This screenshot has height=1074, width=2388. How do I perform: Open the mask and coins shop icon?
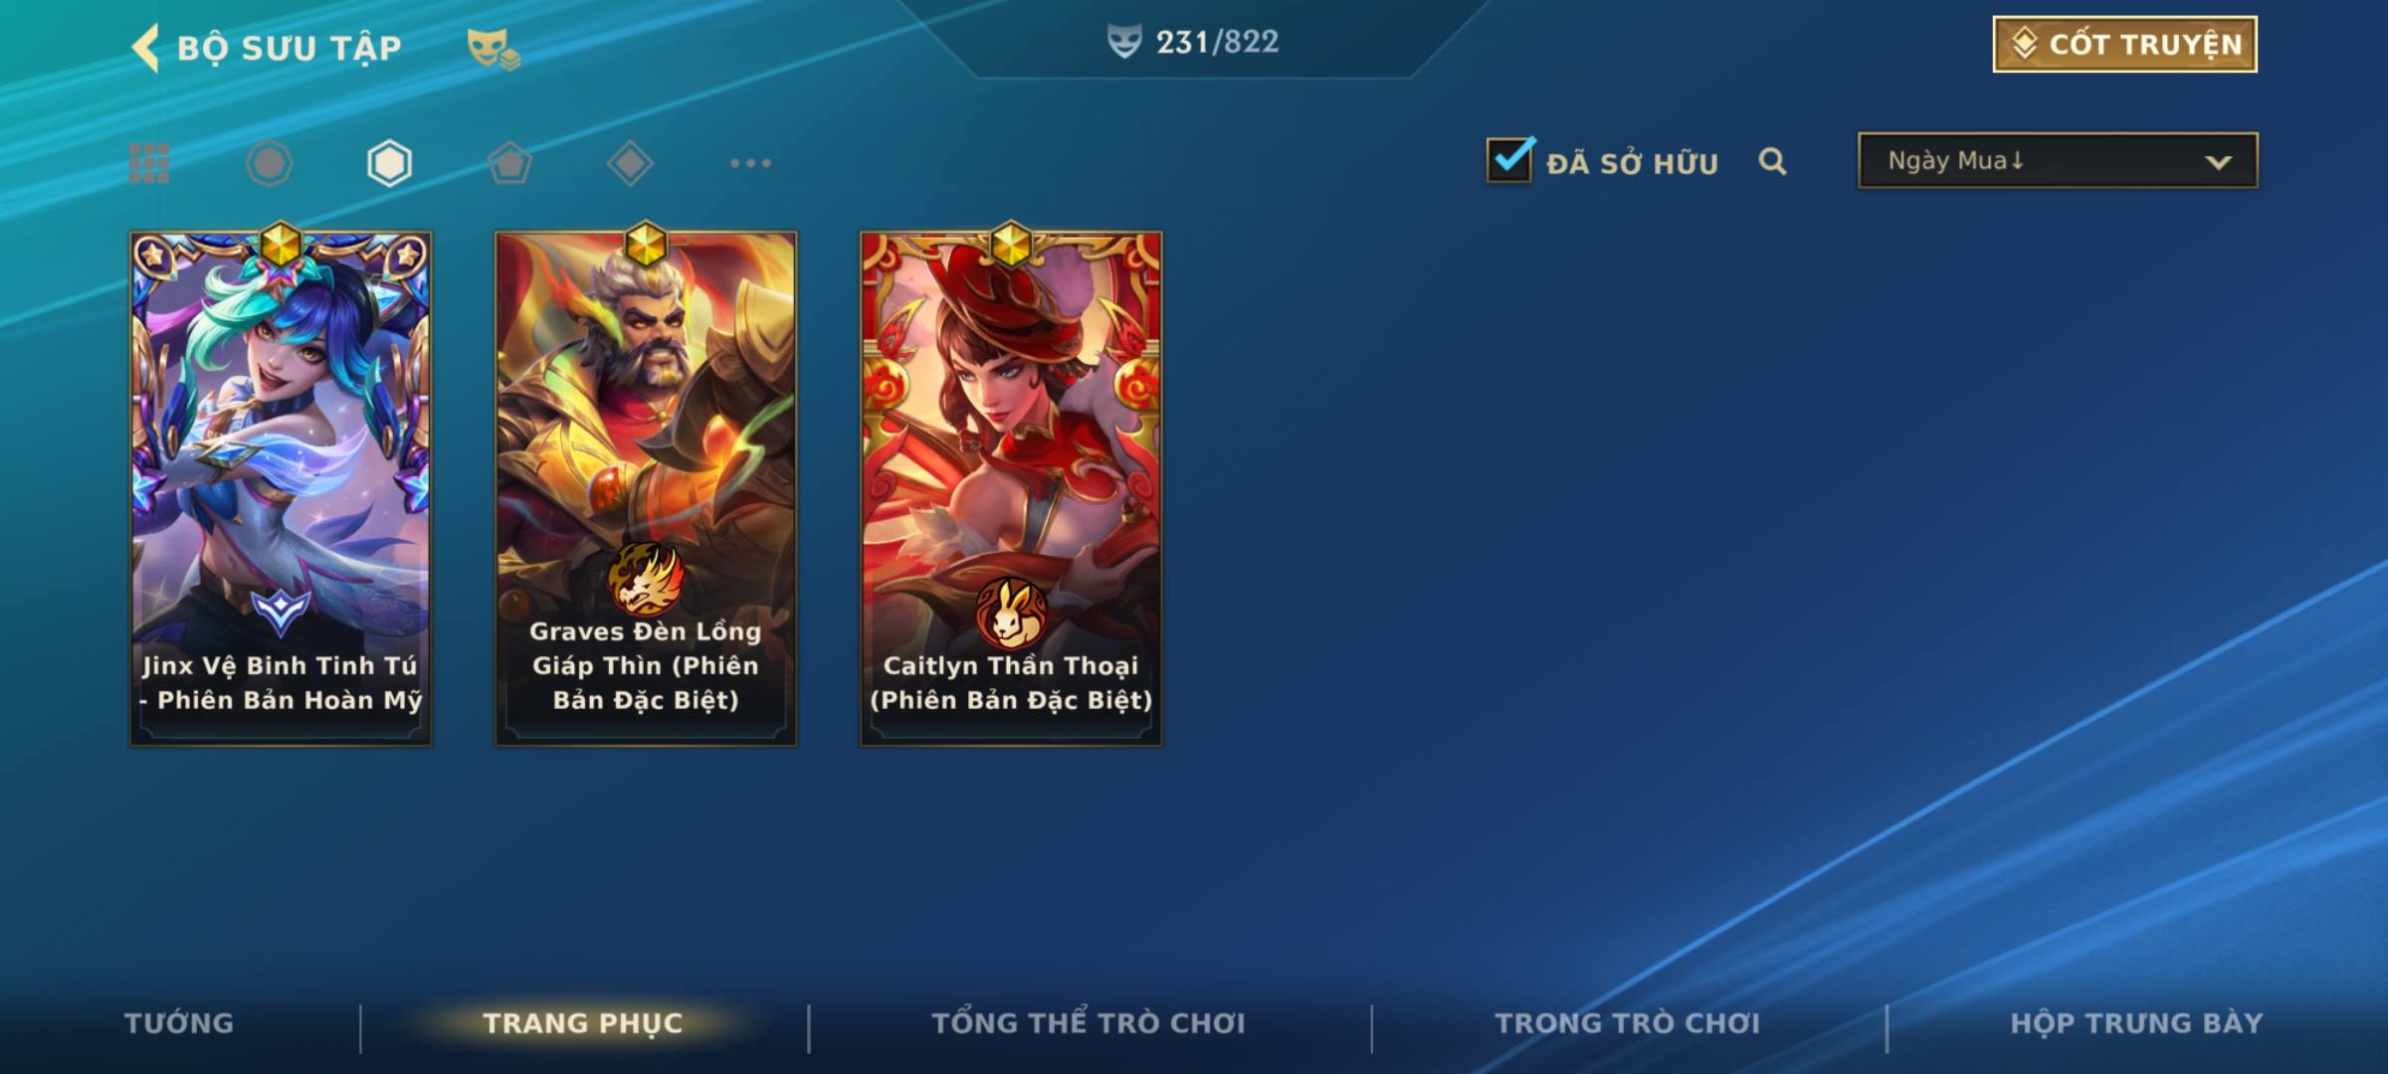[494, 49]
